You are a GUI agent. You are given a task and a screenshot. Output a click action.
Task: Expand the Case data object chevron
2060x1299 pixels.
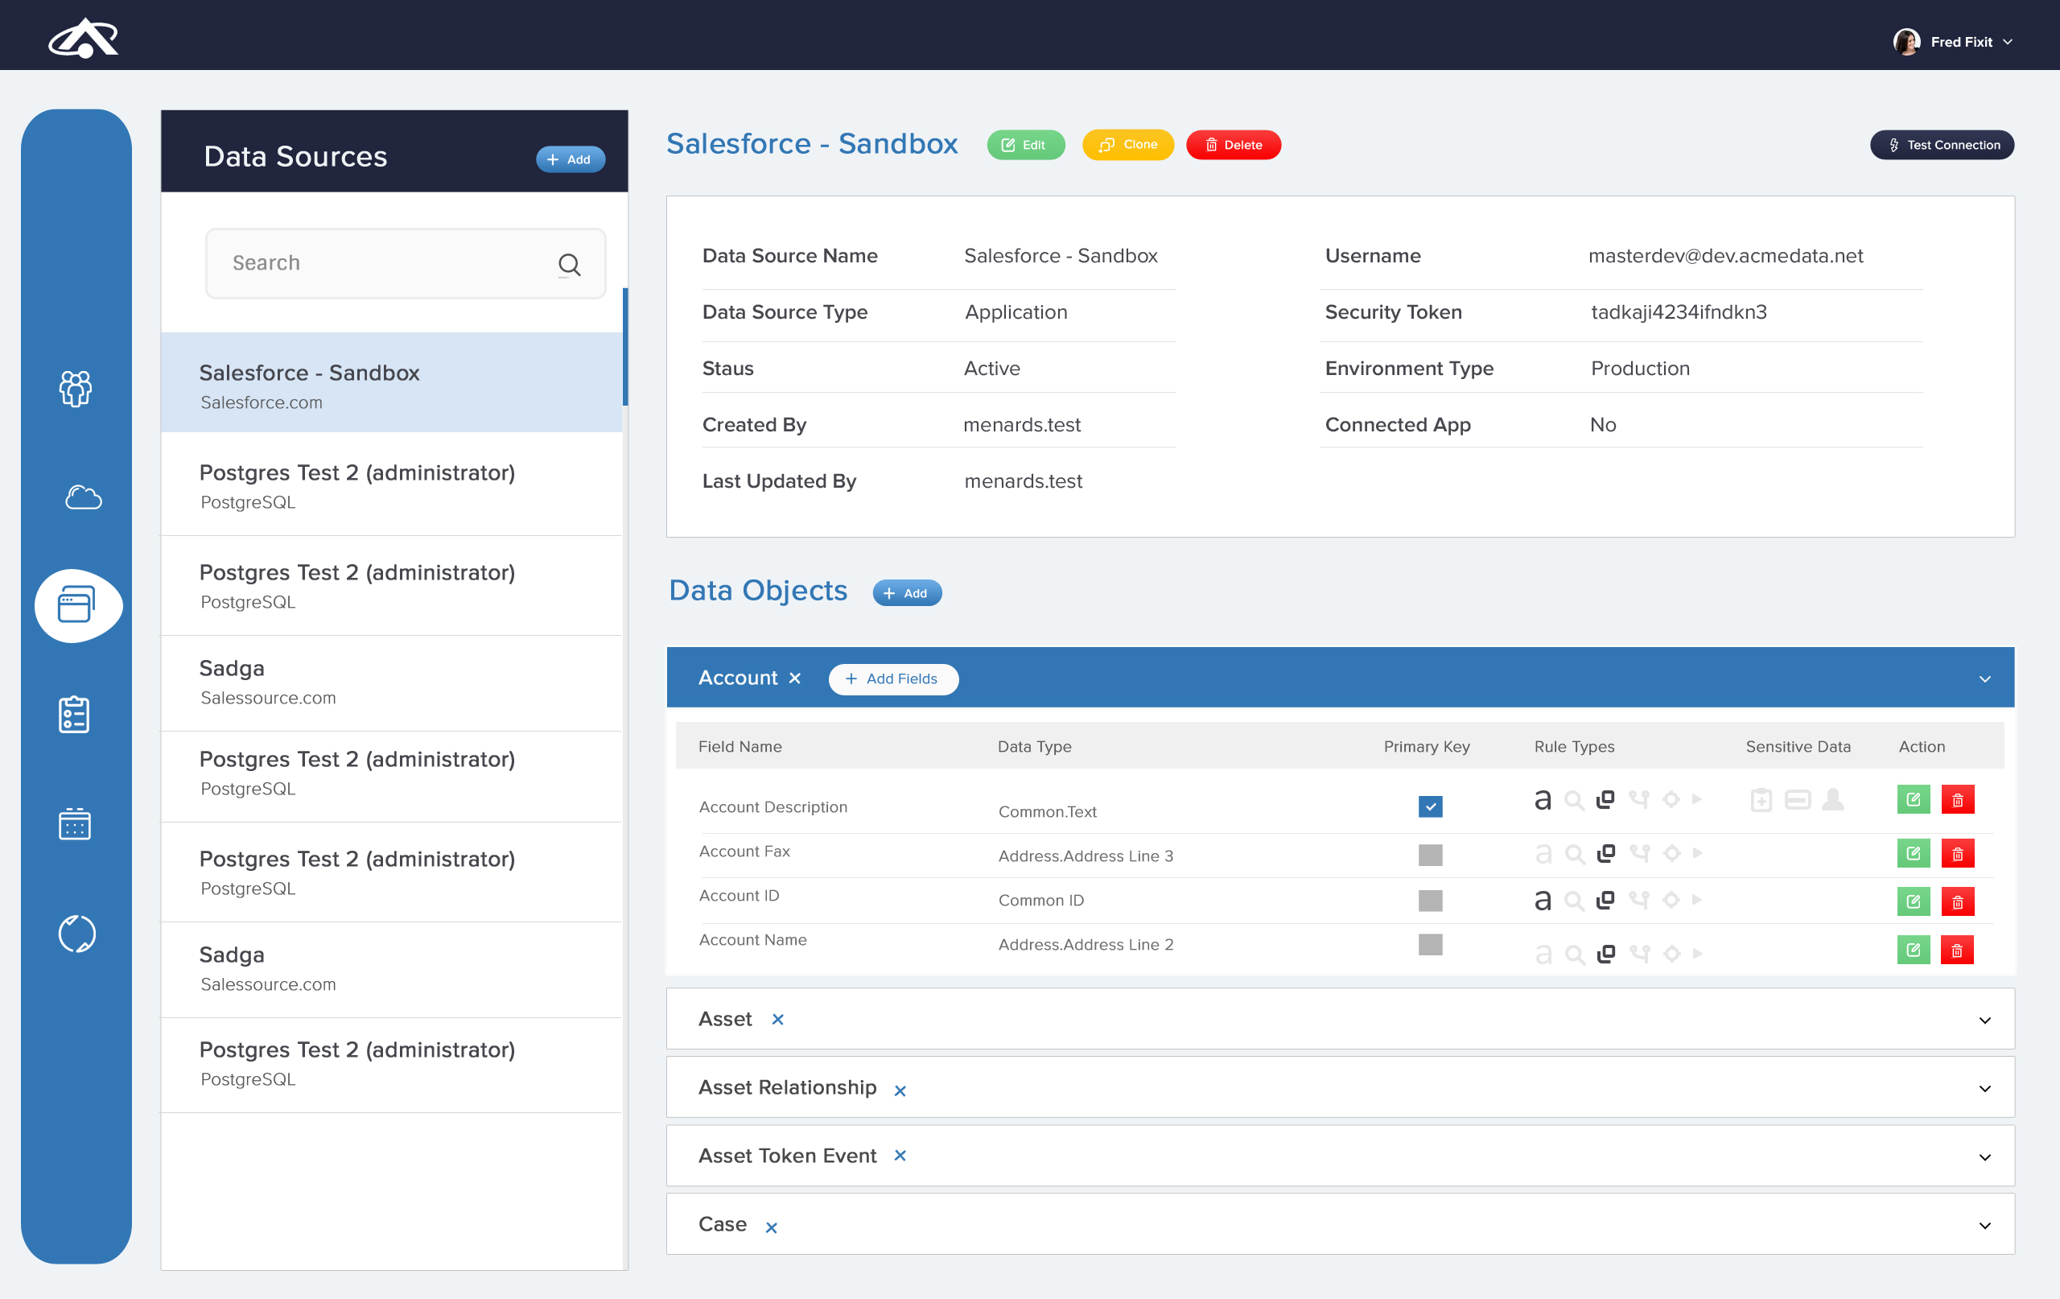click(1984, 1226)
